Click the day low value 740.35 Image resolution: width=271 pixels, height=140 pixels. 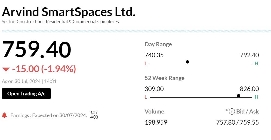point(154,55)
